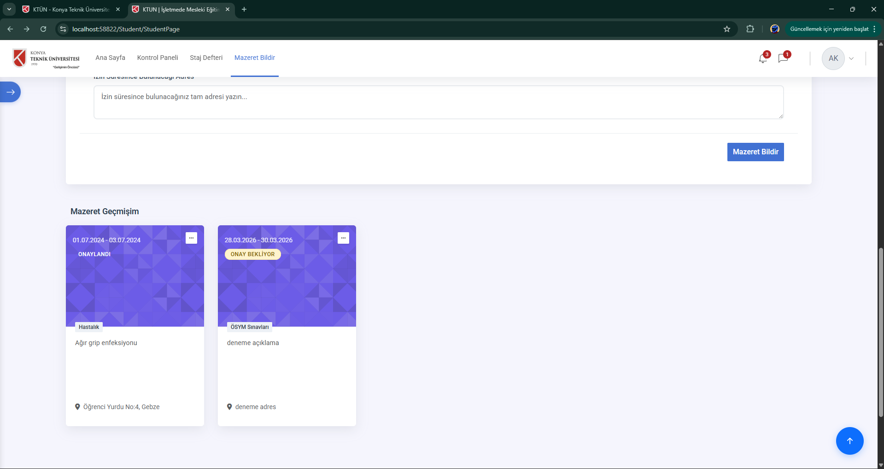Screen dimensions: 884x469
Task: Click the ONAYLANDI status label
Action: point(94,254)
